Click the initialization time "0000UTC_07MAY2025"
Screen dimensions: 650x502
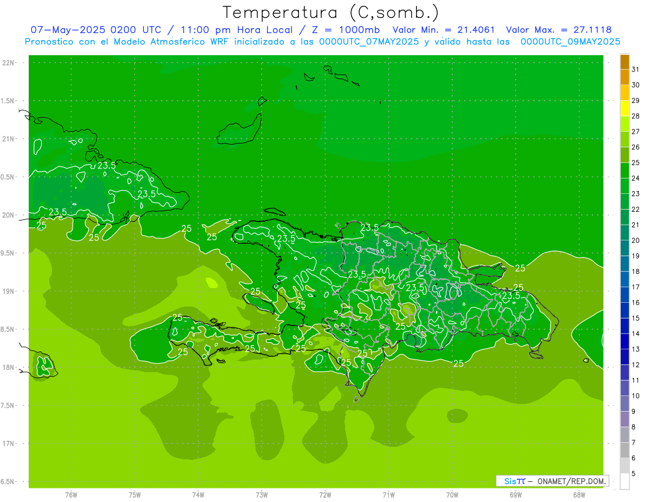point(369,42)
